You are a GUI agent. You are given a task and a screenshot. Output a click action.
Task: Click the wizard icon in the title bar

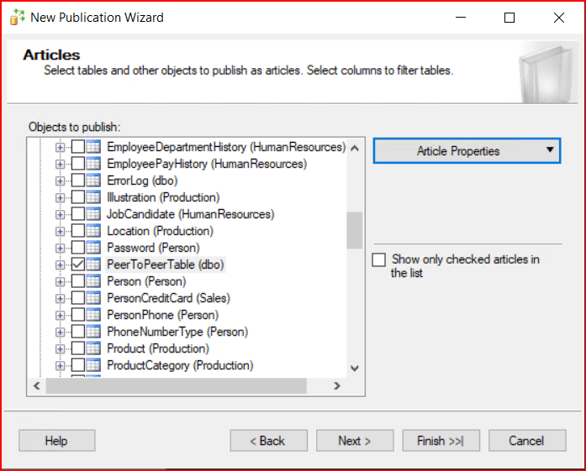(x=17, y=17)
